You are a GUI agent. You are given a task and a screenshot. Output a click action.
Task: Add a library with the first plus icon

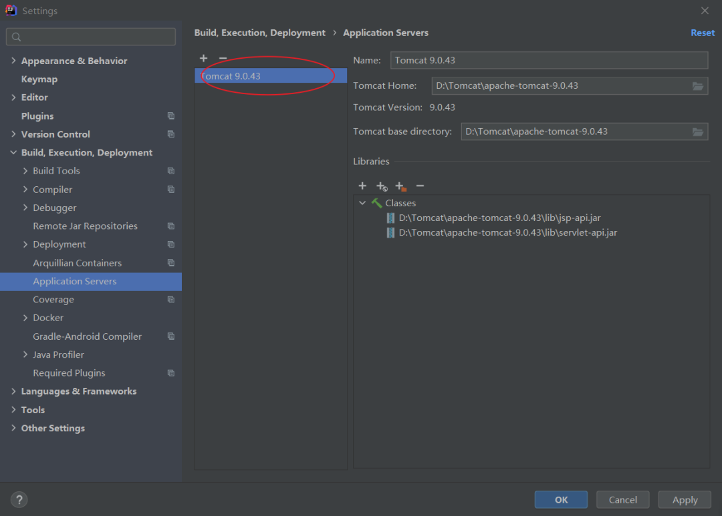[x=362, y=186]
